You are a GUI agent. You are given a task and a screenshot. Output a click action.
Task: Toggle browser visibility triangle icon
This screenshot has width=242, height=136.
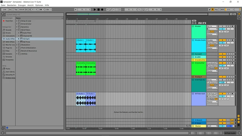tap(3, 14)
